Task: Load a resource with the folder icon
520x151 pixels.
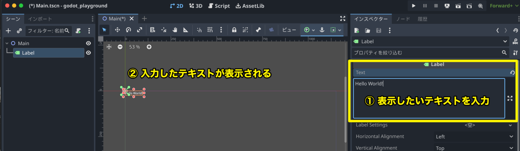Action: point(368,30)
